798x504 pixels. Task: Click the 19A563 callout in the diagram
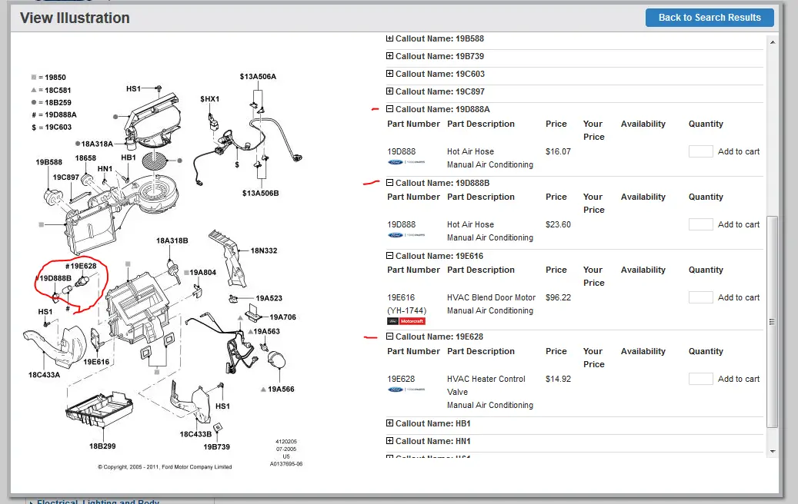(x=267, y=331)
